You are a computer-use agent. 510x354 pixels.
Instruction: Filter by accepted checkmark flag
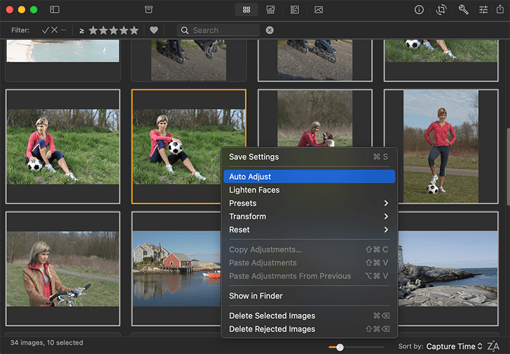click(45, 30)
